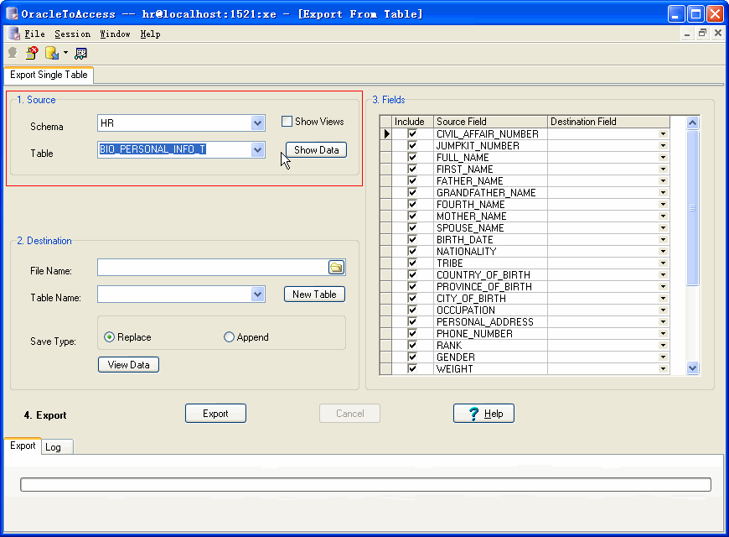Click the fields list scroll up arrow
729x537 pixels.
pos(692,123)
